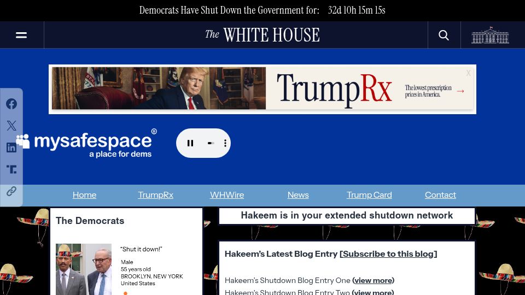
Task: Open the Contact nav link
Action: tap(440, 195)
